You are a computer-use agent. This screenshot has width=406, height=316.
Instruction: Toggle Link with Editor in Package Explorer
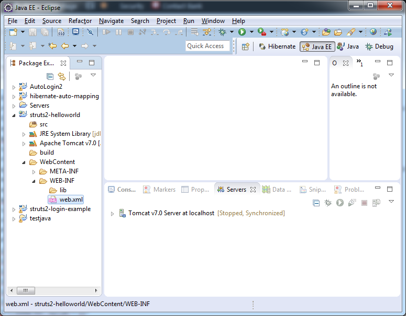[62, 76]
